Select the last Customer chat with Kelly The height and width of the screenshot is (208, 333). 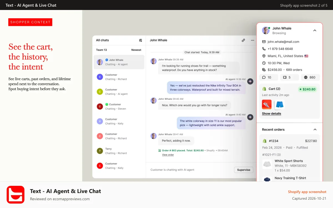(119, 166)
